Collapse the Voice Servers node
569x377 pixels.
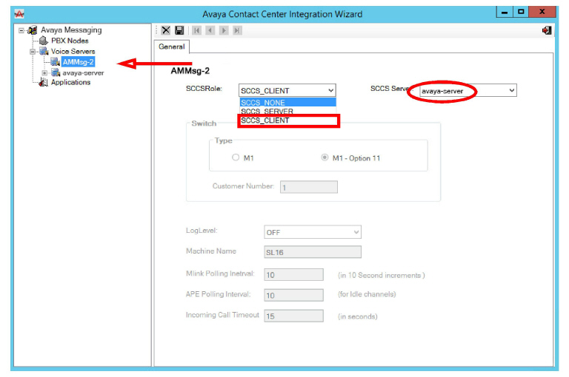[x=33, y=52]
